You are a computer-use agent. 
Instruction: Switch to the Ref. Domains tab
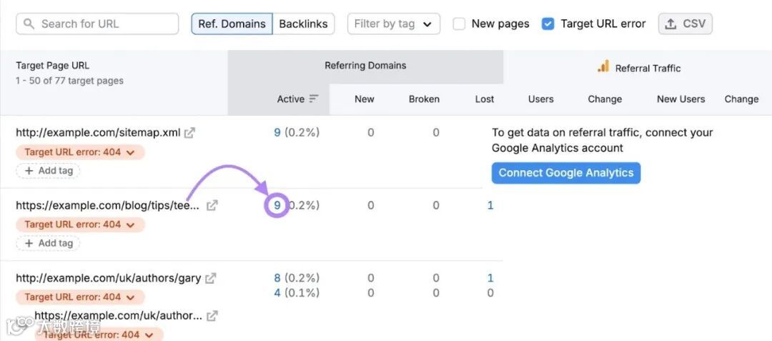232,24
